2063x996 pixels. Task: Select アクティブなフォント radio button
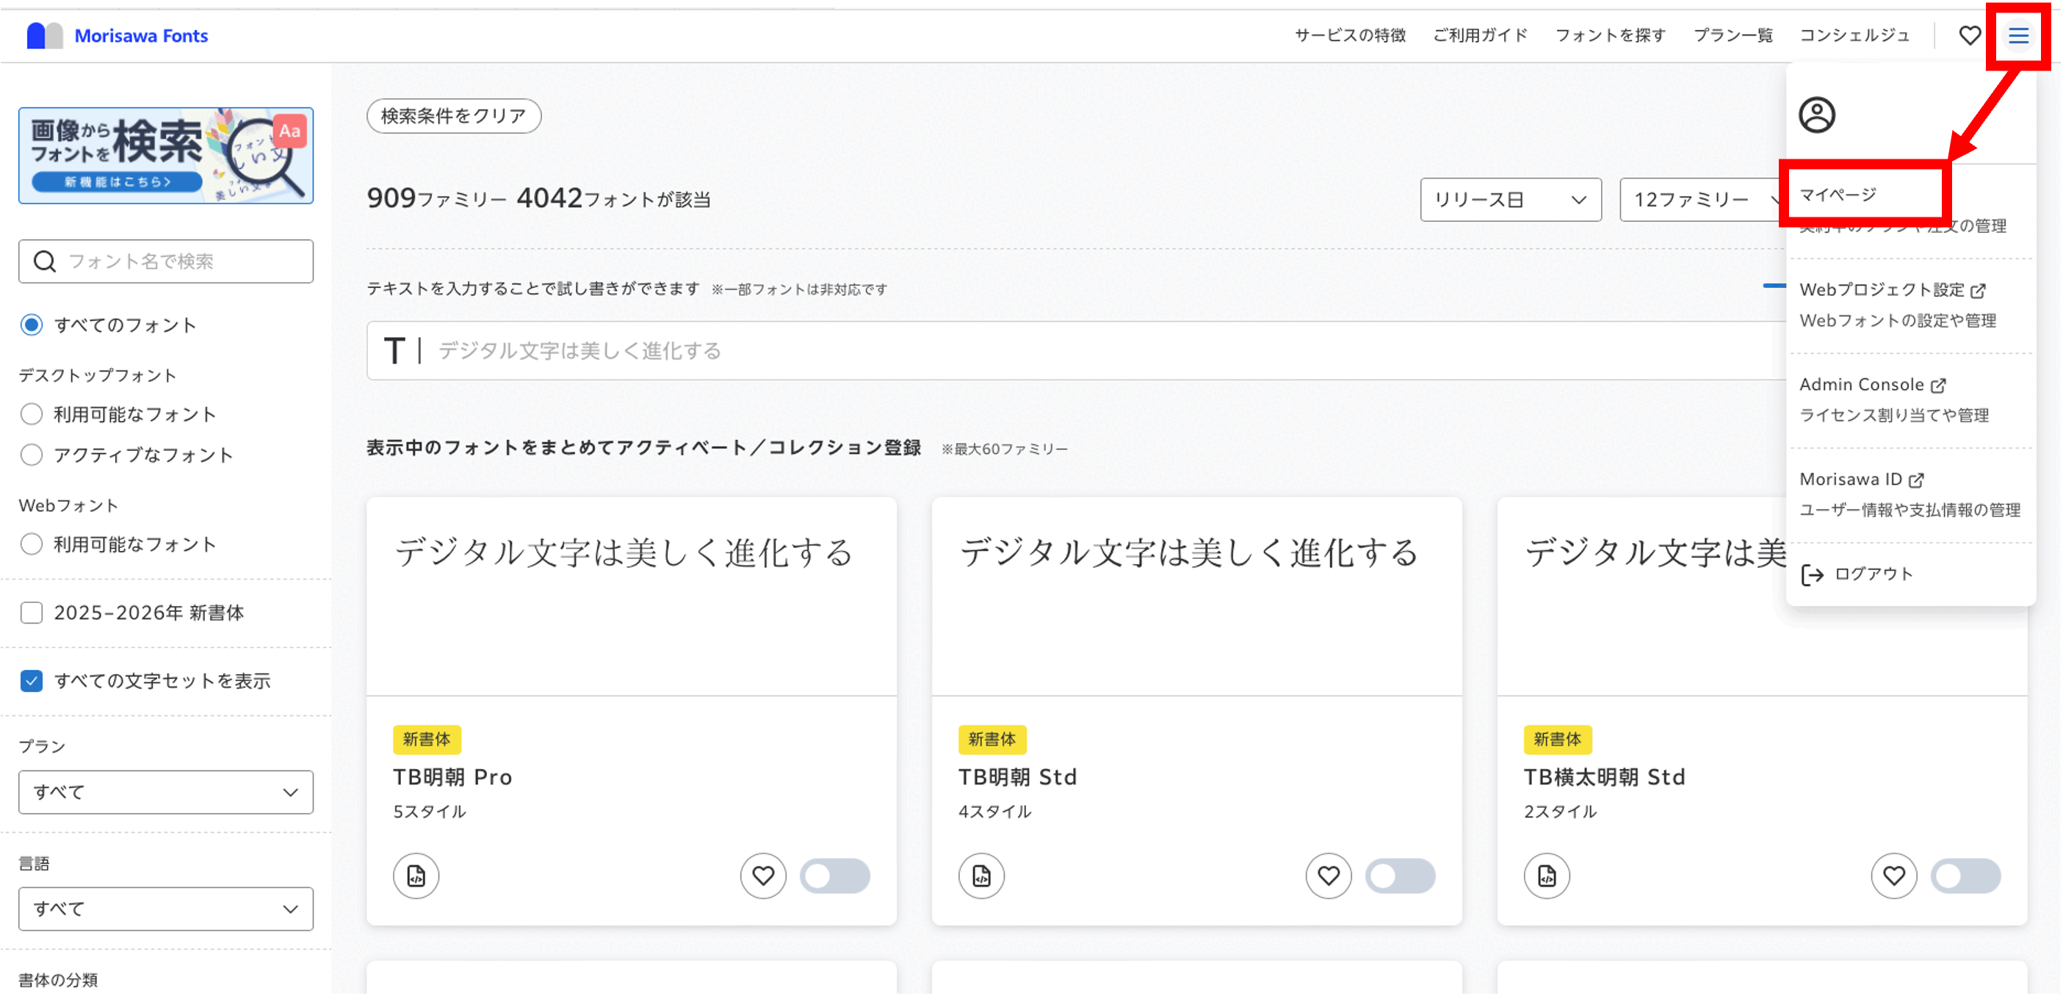tap(32, 455)
